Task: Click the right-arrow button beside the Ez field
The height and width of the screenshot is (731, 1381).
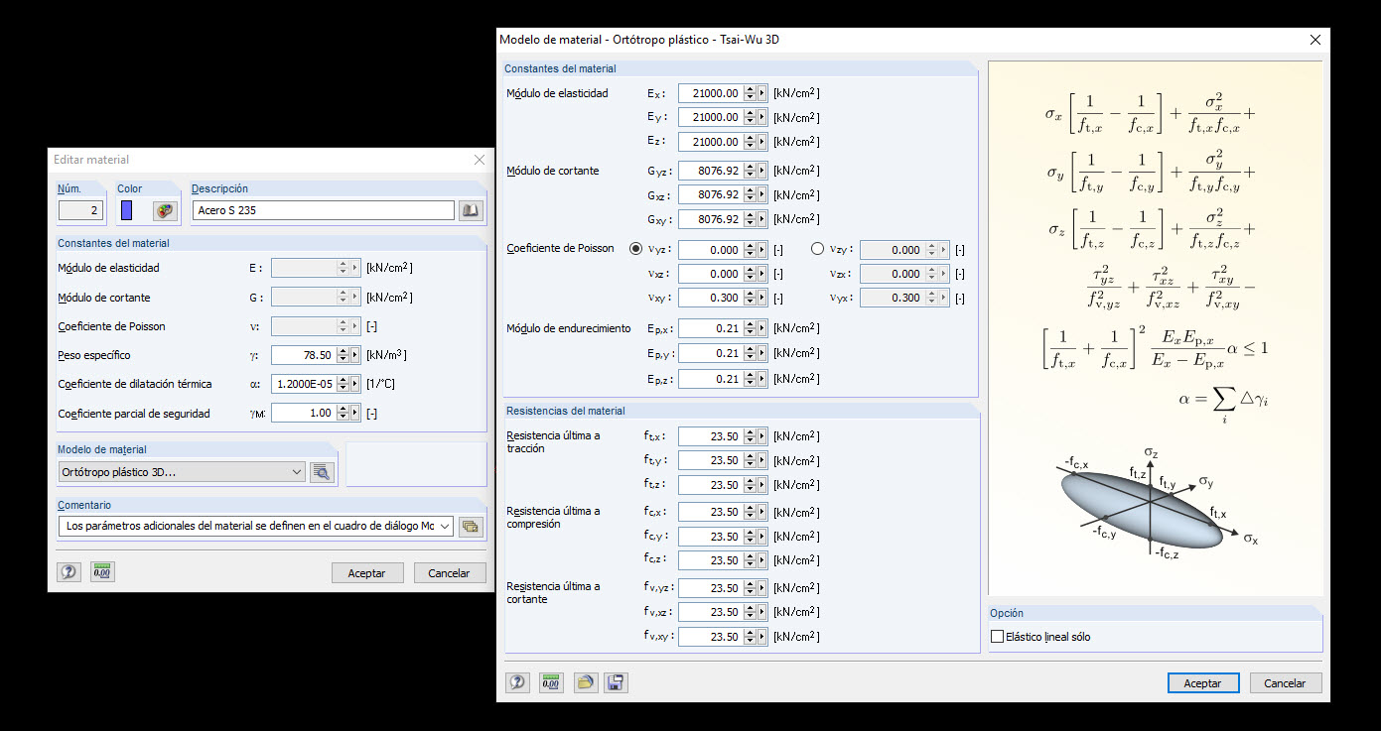Action: tap(762, 142)
